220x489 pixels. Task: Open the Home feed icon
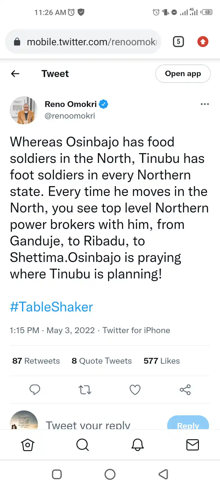(28, 445)
